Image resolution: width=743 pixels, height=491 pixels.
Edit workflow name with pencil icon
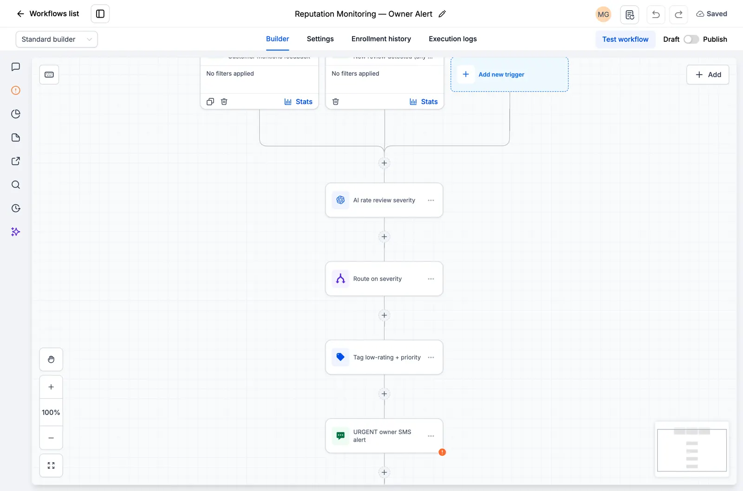442,14
